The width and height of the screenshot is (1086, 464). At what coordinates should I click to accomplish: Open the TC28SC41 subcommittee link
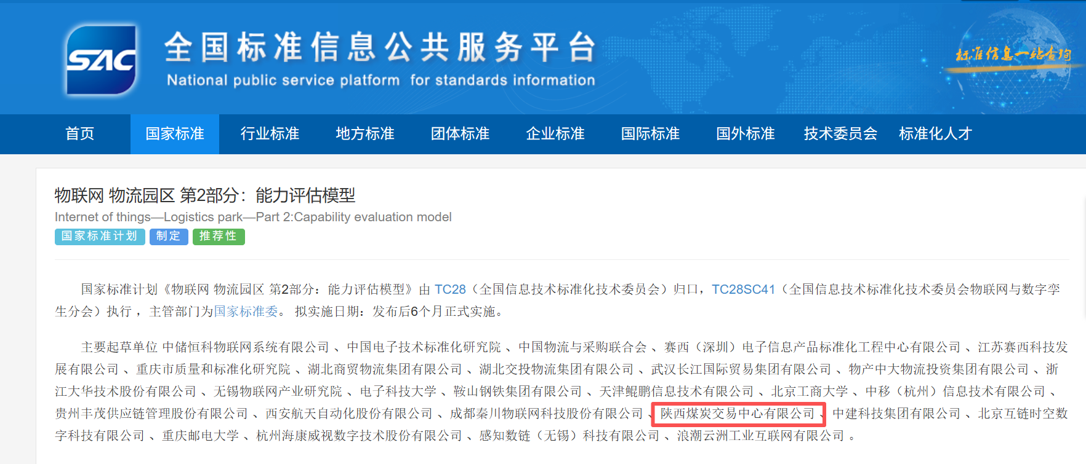tap(743, 289)
